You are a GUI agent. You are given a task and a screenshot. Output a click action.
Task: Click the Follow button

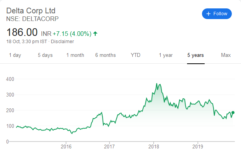click(217, 14)
